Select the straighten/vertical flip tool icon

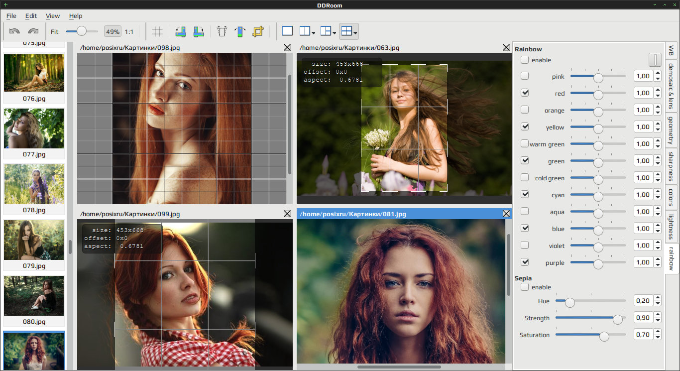point(240,31)
